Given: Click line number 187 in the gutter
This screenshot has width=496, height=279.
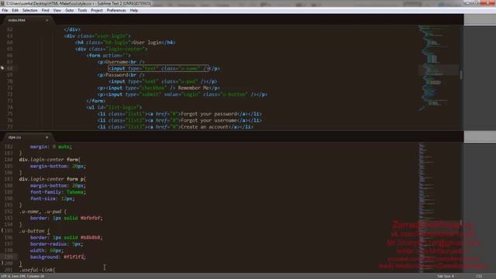Looking at the screenshot, I should 9,179.
